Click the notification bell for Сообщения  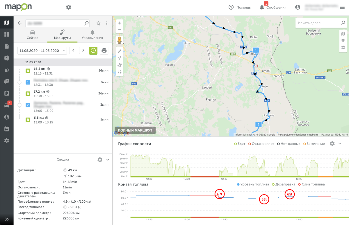pos(262,7)
